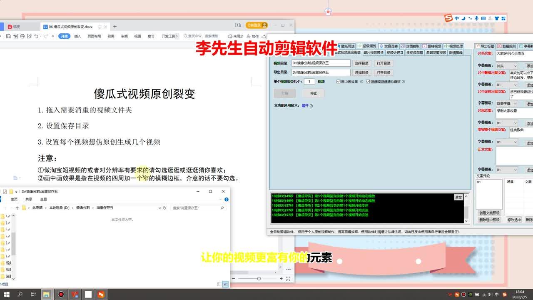Click help icon next to 画中画效果
Screen dimensions: 533x300
pyautogui.click(x=361, y=82)
